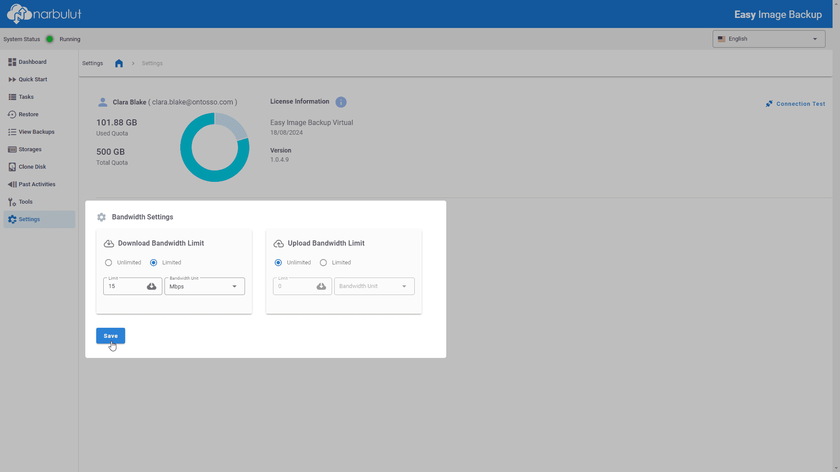The image size is (840, 472).
Task: Open Past Activities from sidebar
Action: click(39, 184)
